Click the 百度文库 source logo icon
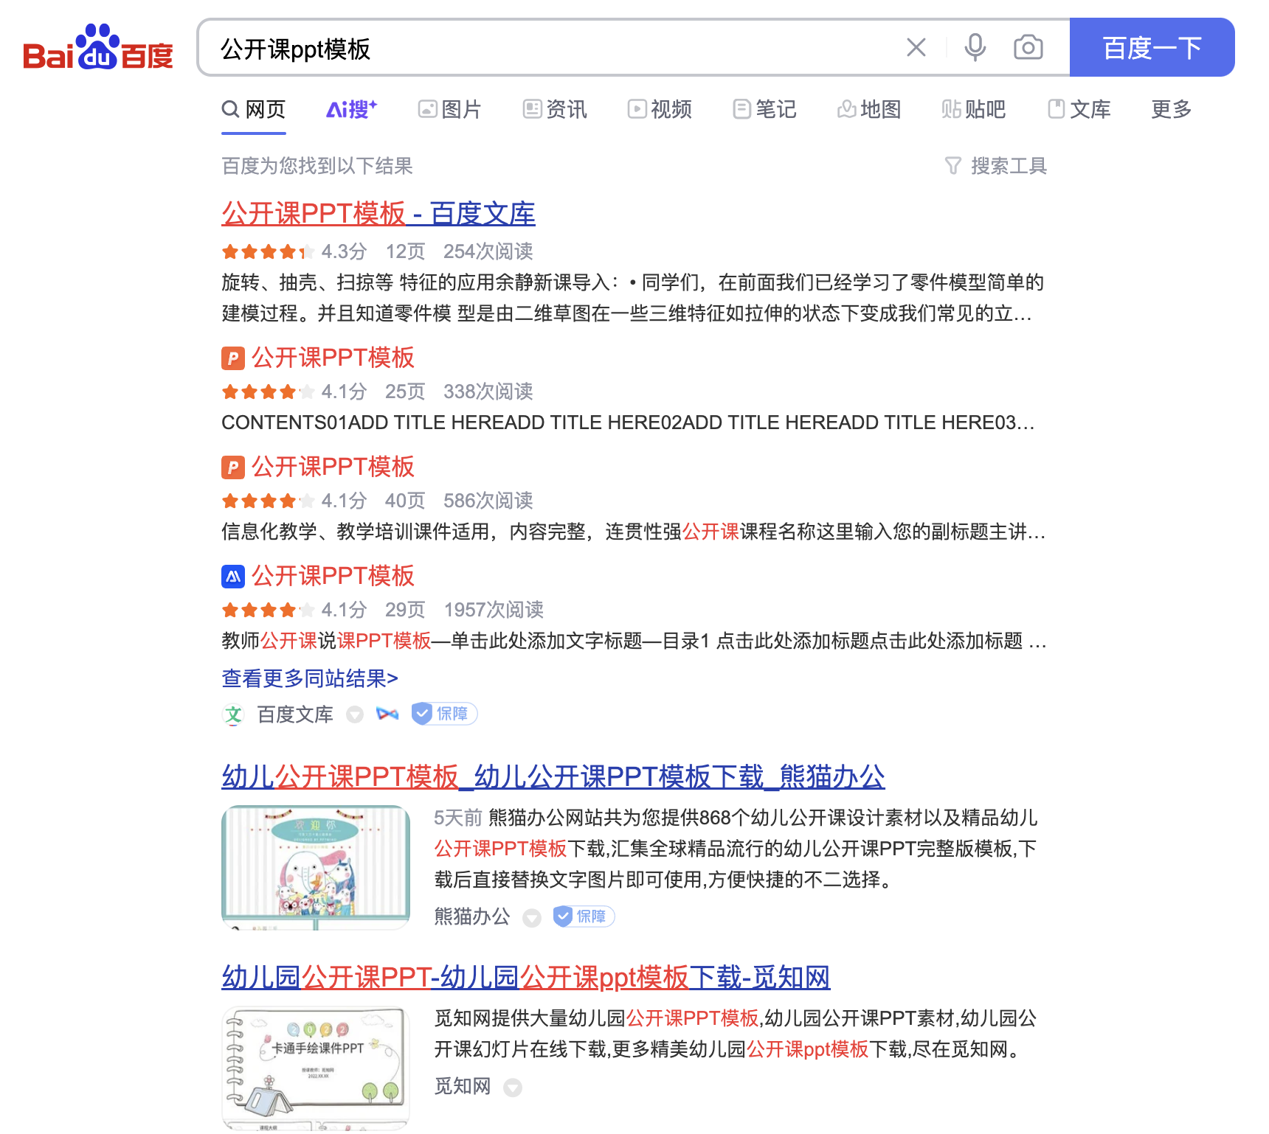Screen dimensions: 1269x1134 [x=233, y=714]
